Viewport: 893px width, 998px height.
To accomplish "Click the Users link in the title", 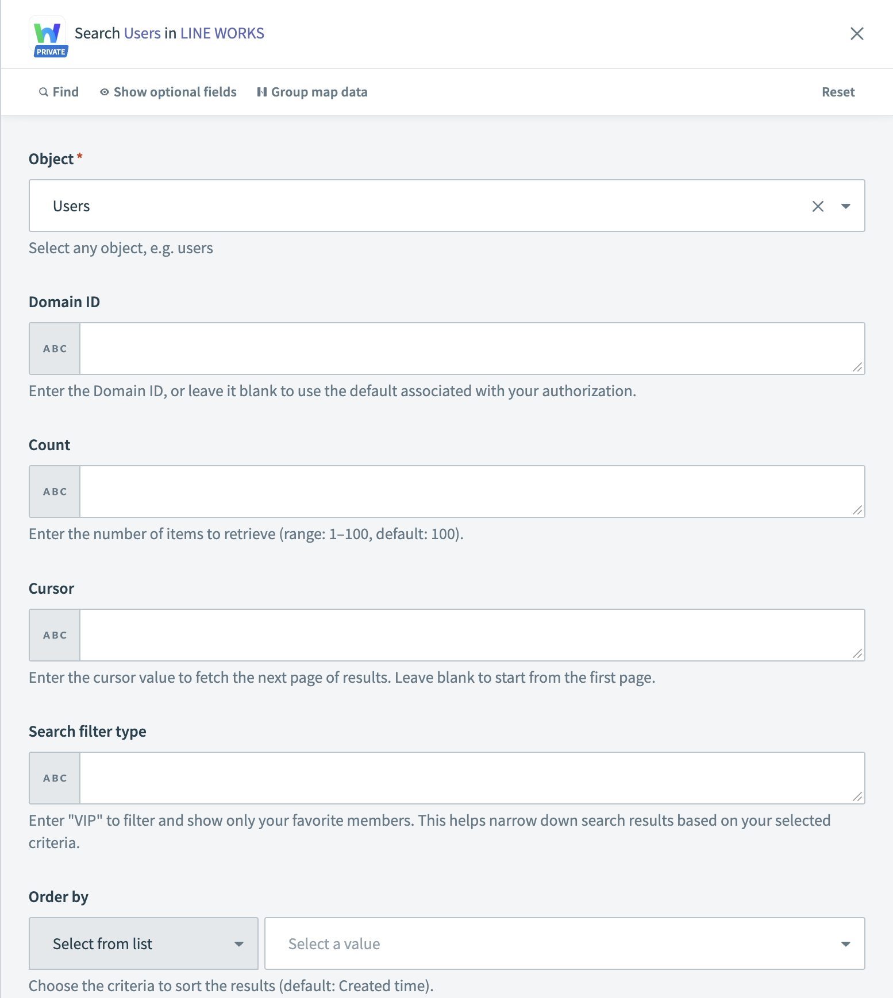I will (x=144, y=33).
